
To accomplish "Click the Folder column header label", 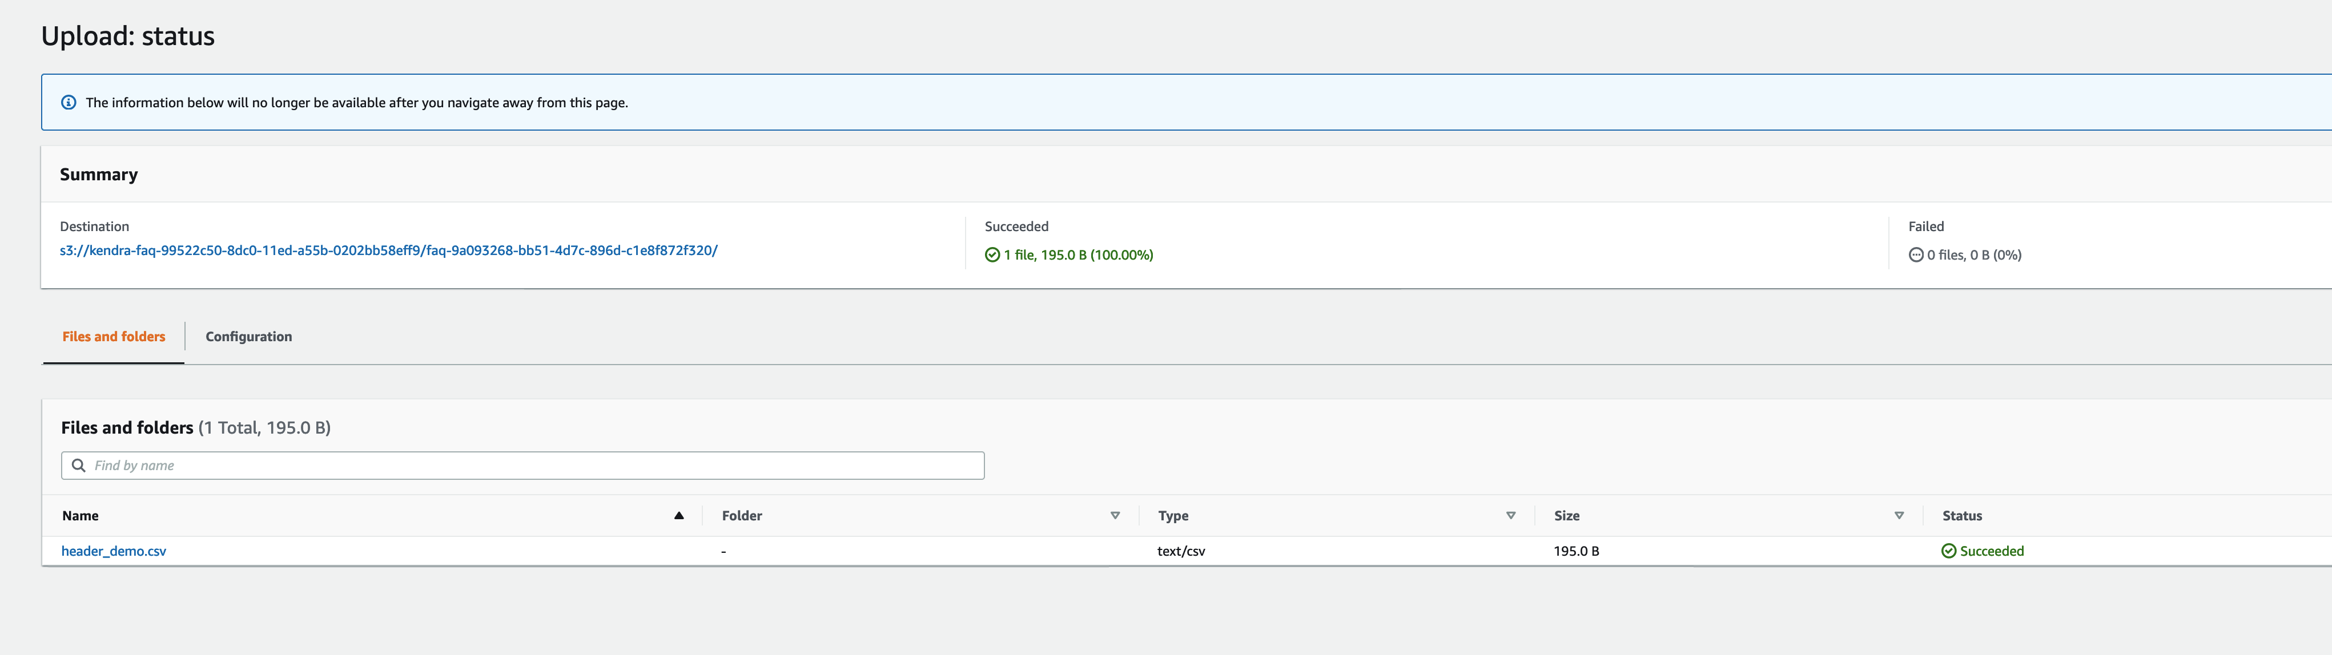I will (x=741, y=516).
